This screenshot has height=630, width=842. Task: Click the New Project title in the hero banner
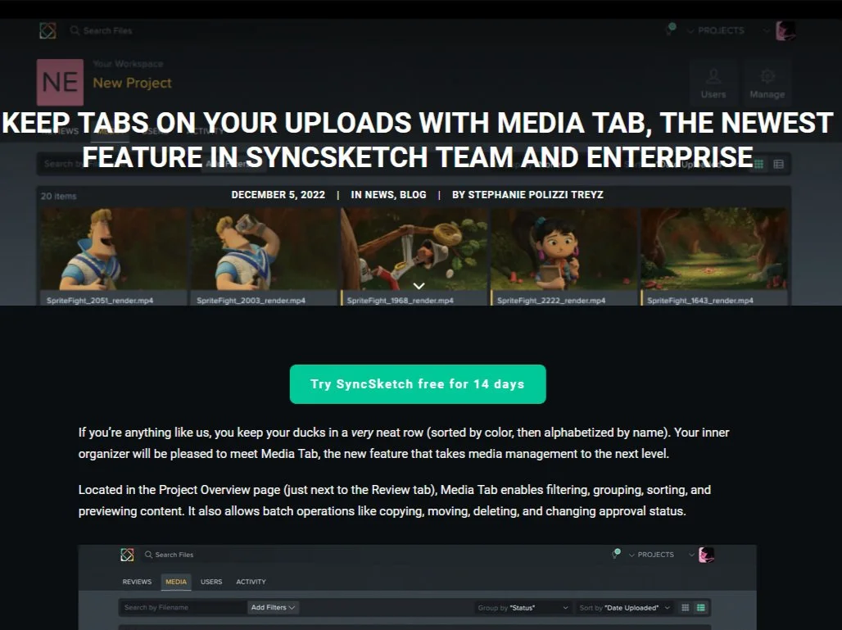click(132, 83)
